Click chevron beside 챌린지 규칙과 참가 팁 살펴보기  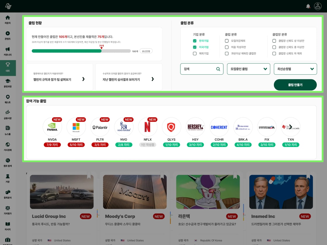tap(84, 79)
